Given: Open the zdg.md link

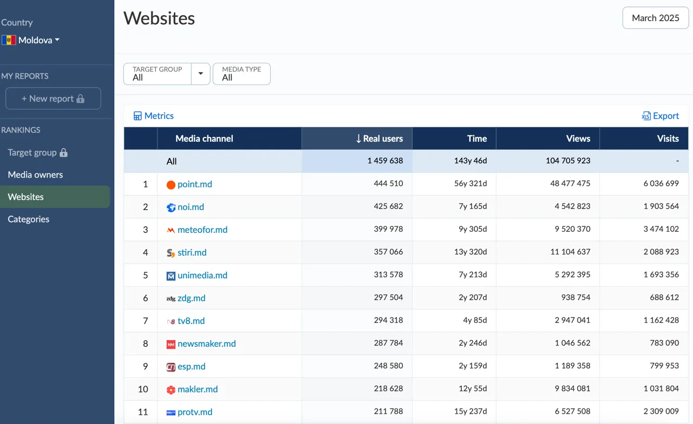Looking at the screenshot, I should pos(192,298).
